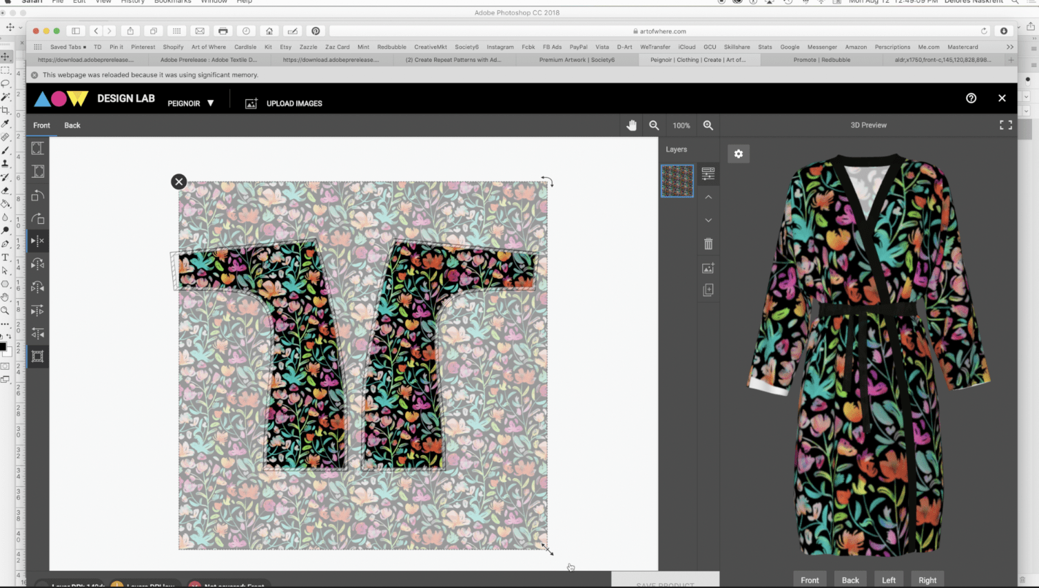Viewport: 1039px width, 588px height.
Task: Click the rotate clockwise tool icon
Action: point(38,219)
